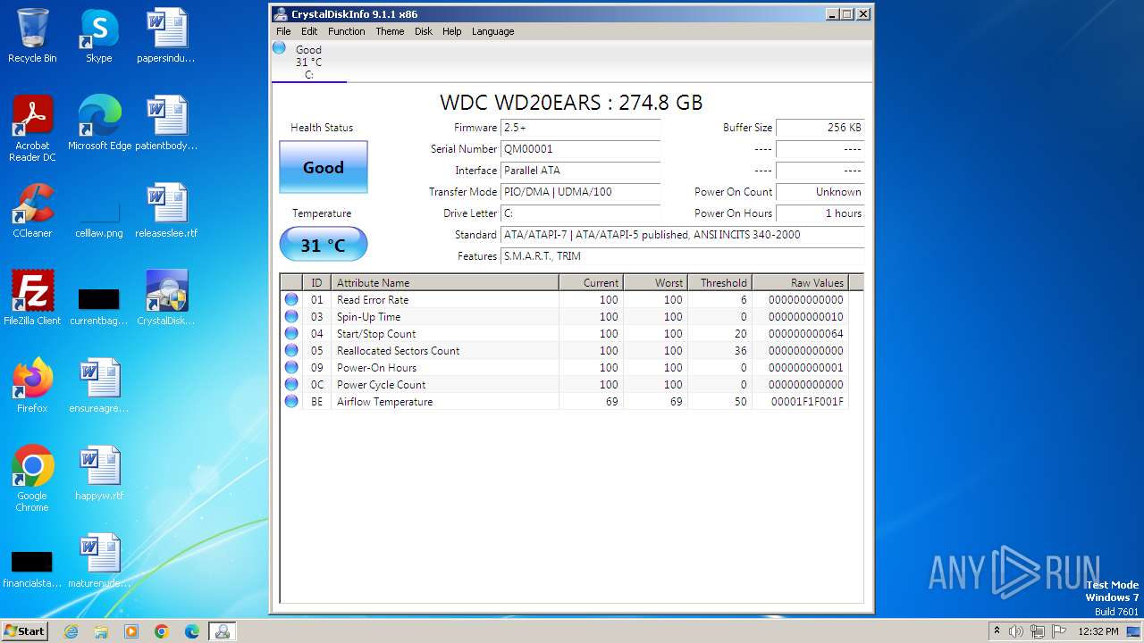Open Chrome from the taskbar
Screen dimensions: 1144x643
162,631
